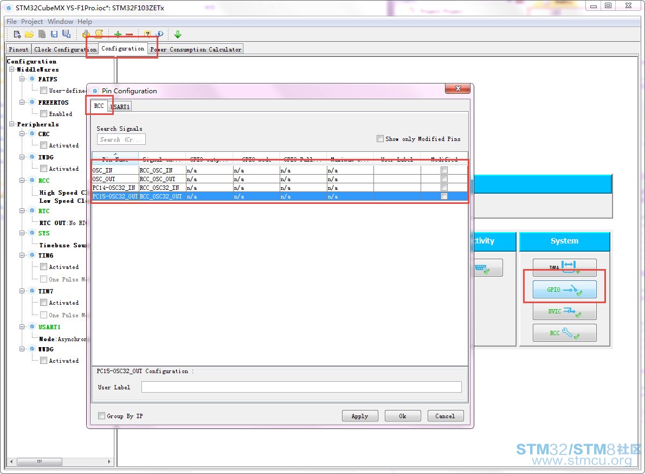The height and width of the screenshot is (474, 645).
Task: Enable FATFS User-defined checkbox
Action: (x=43, y=91)
